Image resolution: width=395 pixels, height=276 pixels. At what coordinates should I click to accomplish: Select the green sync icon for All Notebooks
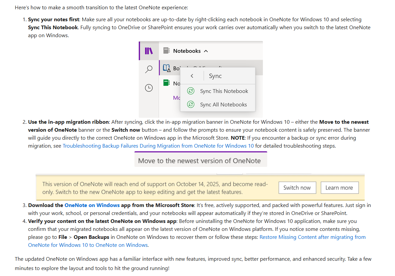click(x=191, y=104)
